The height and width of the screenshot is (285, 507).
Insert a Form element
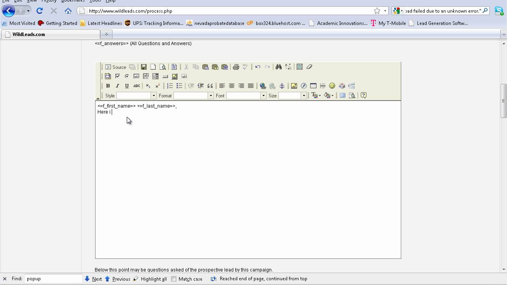click(x=108, y=76)
